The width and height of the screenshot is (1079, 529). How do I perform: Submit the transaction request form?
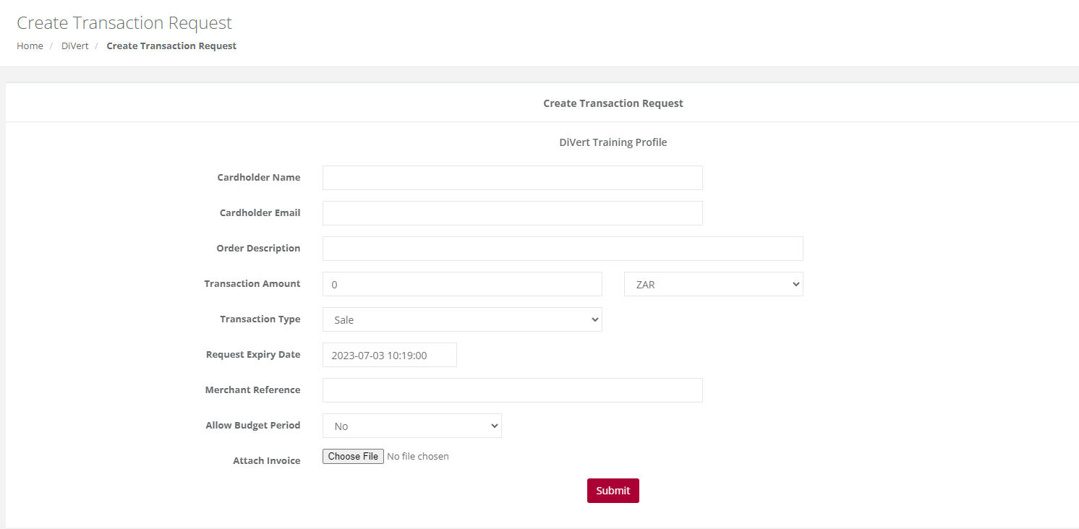tap(613, 491)
